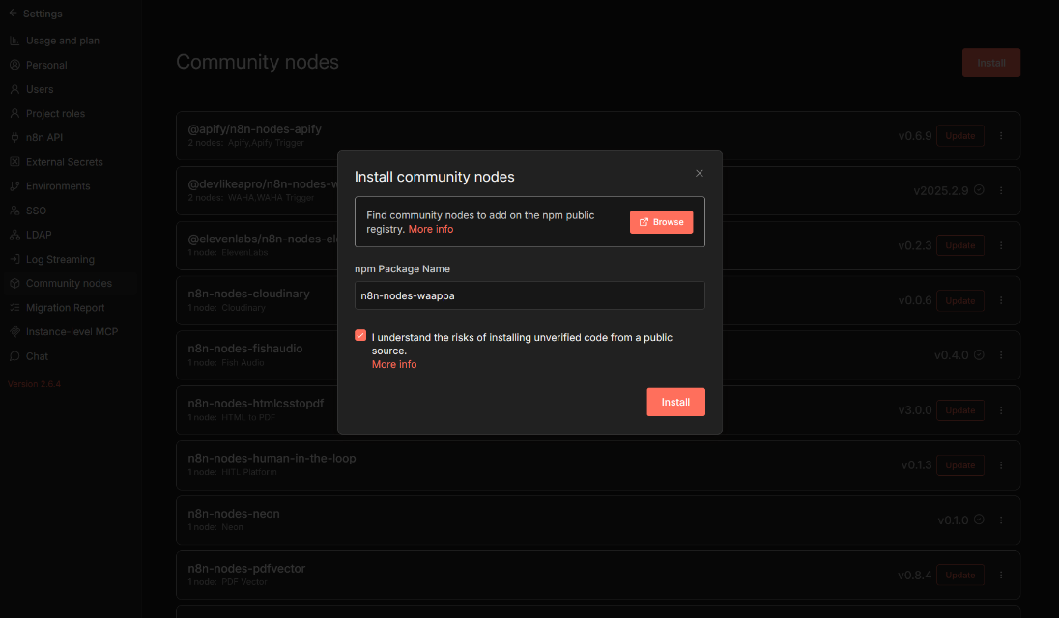Click the top-right Install button behind dialog
Screen dimensions: 1059x618
tap(990, 63)
